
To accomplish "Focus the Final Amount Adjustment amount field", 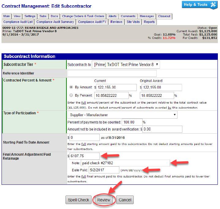I will point(84,156).
